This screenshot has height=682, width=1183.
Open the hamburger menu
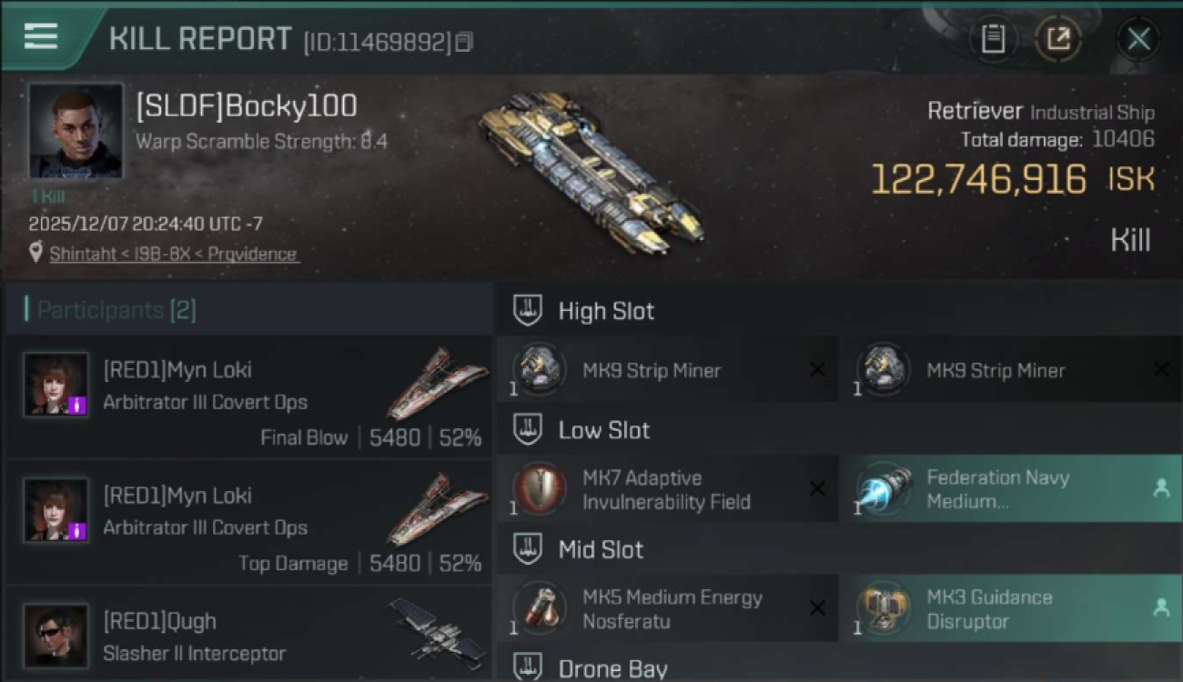(41, 36)
